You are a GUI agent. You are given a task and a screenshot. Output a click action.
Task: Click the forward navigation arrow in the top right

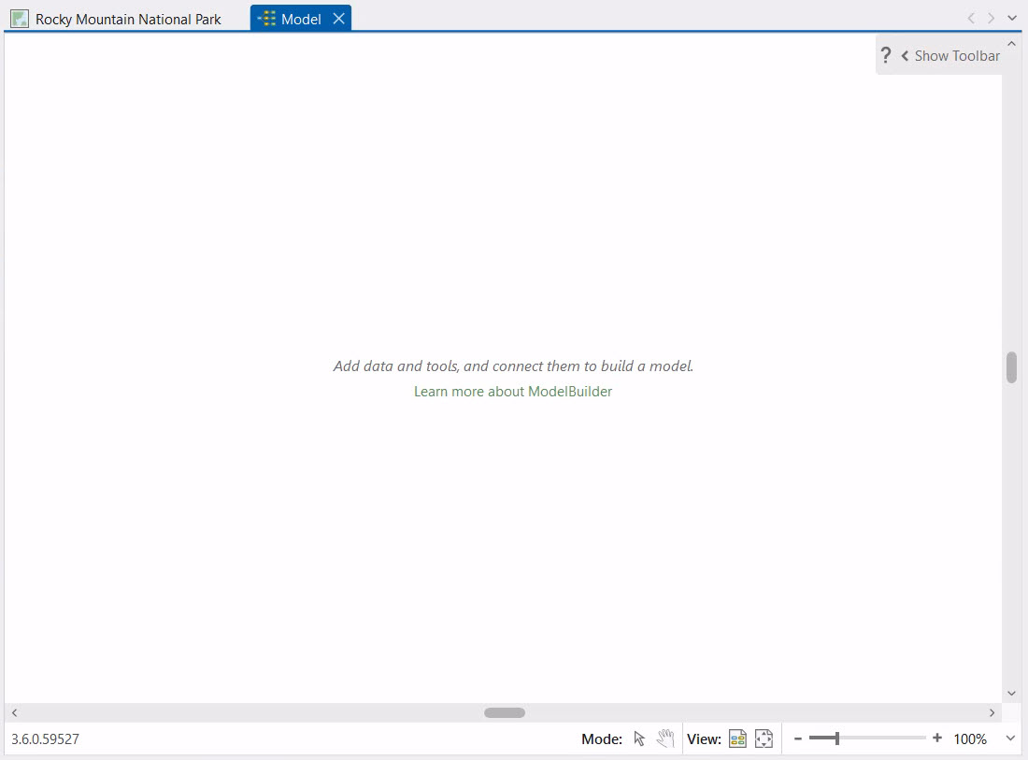(x=991, y=17)
